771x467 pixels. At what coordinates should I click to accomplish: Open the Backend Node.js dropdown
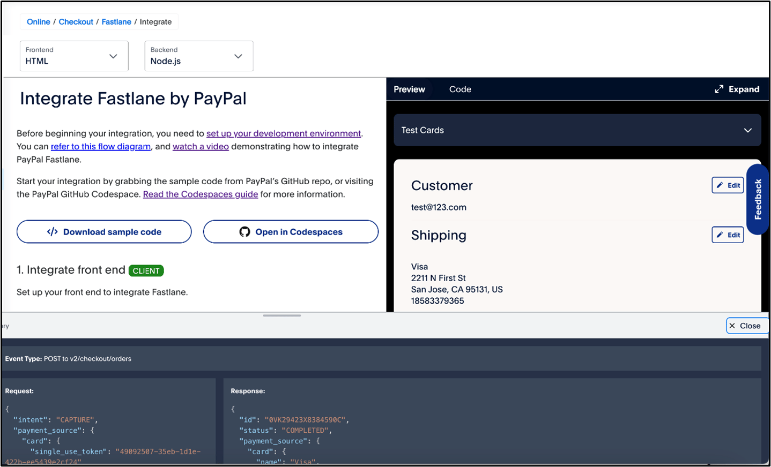(x=198, y=56)
